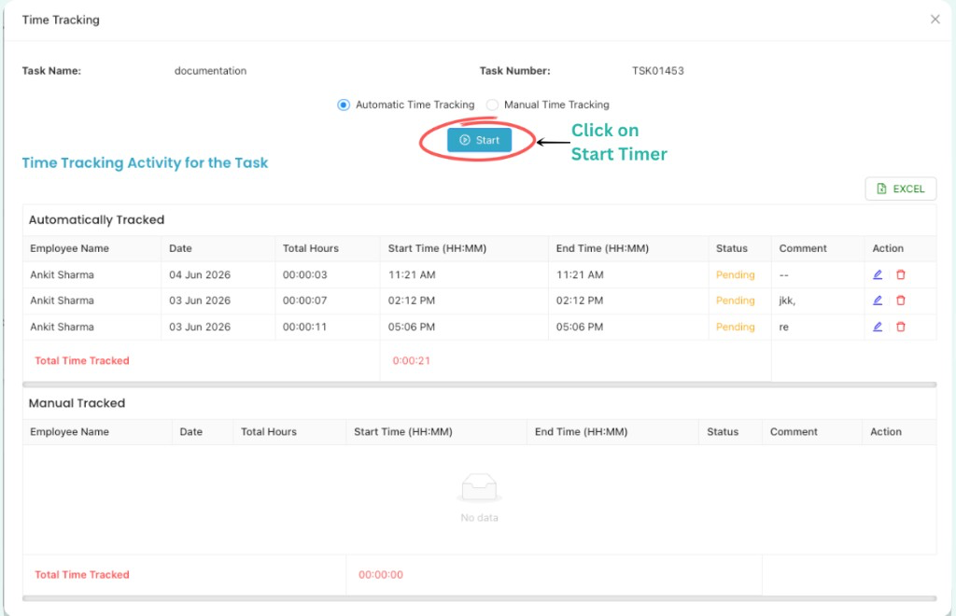Click horizontal scrollbar under Manual Tracked table
This screenshot has height=616, width=956.
point(479,598)
